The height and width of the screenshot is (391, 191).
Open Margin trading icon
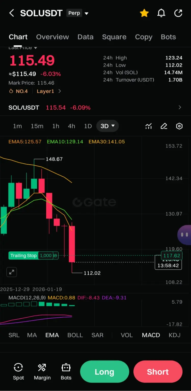(x=42, y=372)
